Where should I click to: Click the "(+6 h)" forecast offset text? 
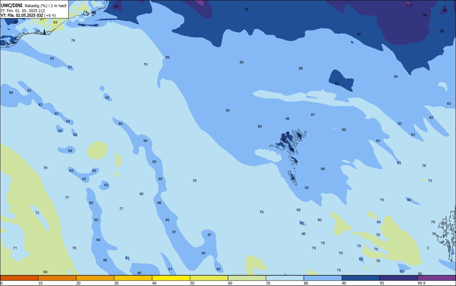point(50,15)
